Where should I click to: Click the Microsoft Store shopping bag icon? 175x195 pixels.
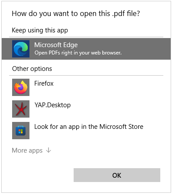coord(21,131)
